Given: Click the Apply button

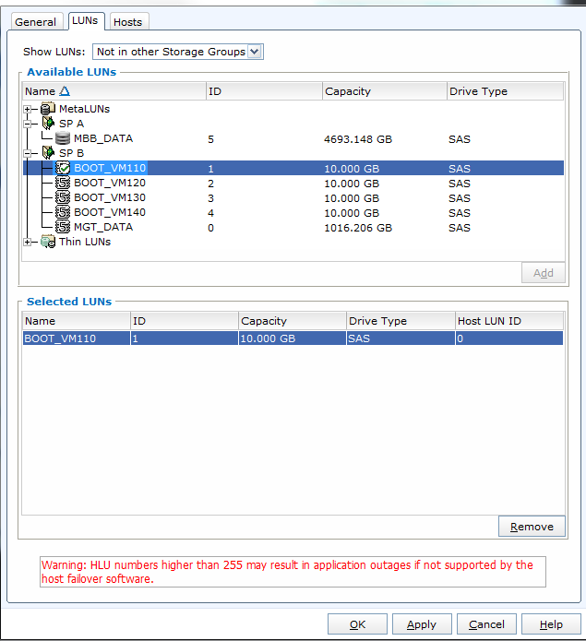Looking at the screenshot, I should (x=422, y=624).
